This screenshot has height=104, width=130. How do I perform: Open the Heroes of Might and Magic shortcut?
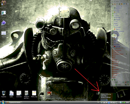4,4
